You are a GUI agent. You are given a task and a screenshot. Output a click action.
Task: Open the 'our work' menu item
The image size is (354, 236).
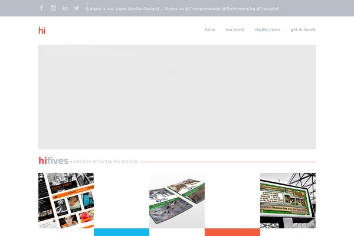tap(235, 29)
